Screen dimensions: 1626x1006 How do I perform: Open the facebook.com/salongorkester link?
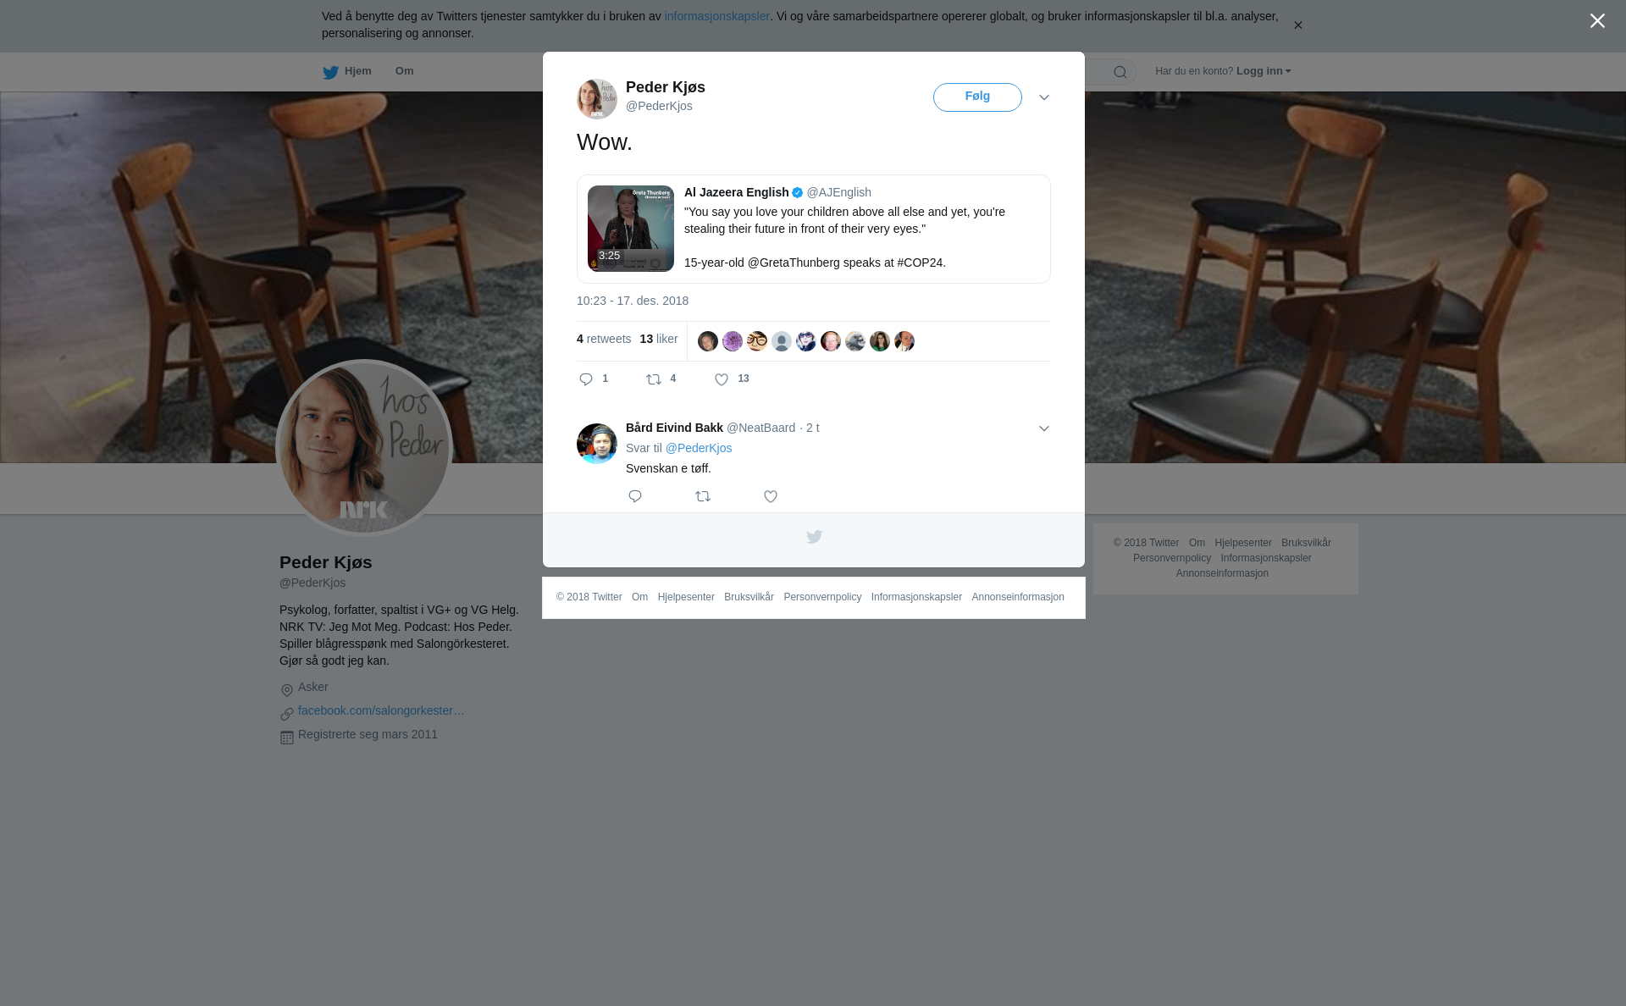(381, 710)
